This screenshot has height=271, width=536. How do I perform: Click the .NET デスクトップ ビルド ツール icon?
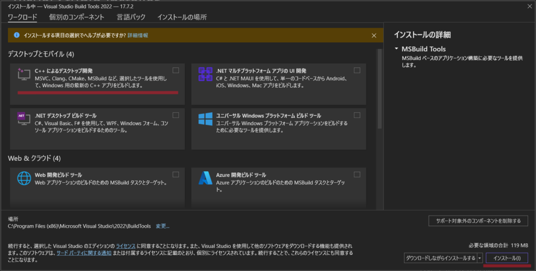[24, 119]
